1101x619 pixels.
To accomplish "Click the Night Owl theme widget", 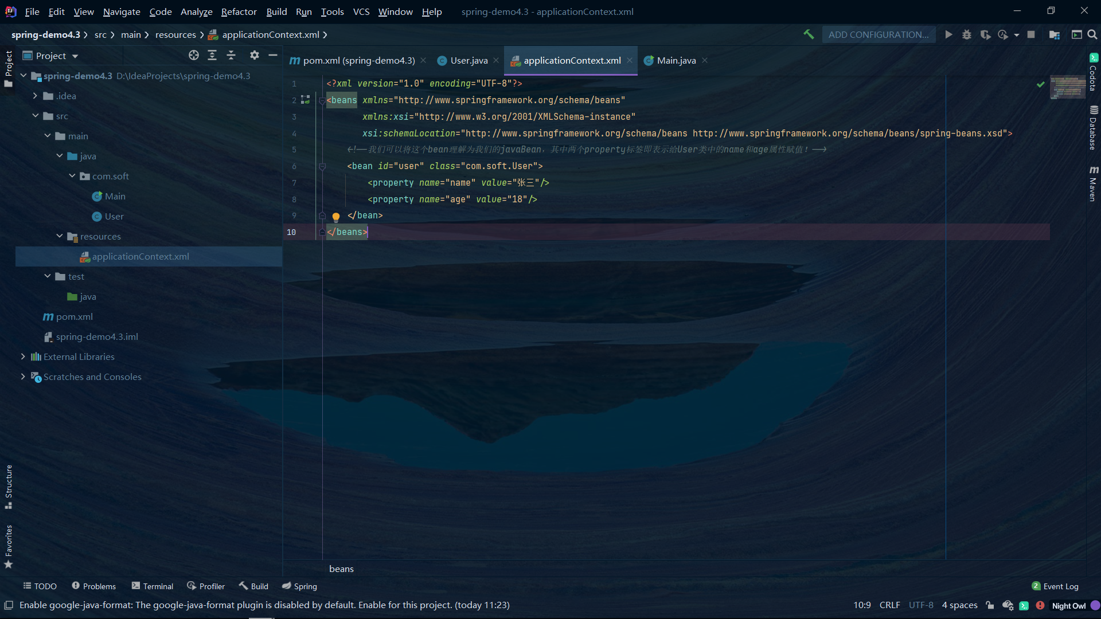I will 1068,606.
